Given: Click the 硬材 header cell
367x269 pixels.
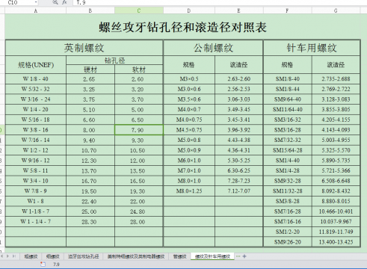Looking at the screenshot, I should 90,69.
